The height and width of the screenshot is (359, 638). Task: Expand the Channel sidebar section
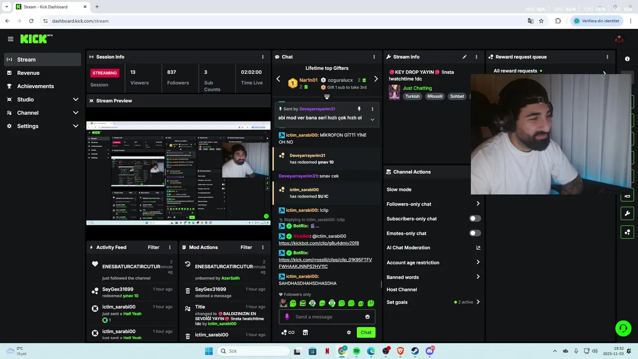76,113
